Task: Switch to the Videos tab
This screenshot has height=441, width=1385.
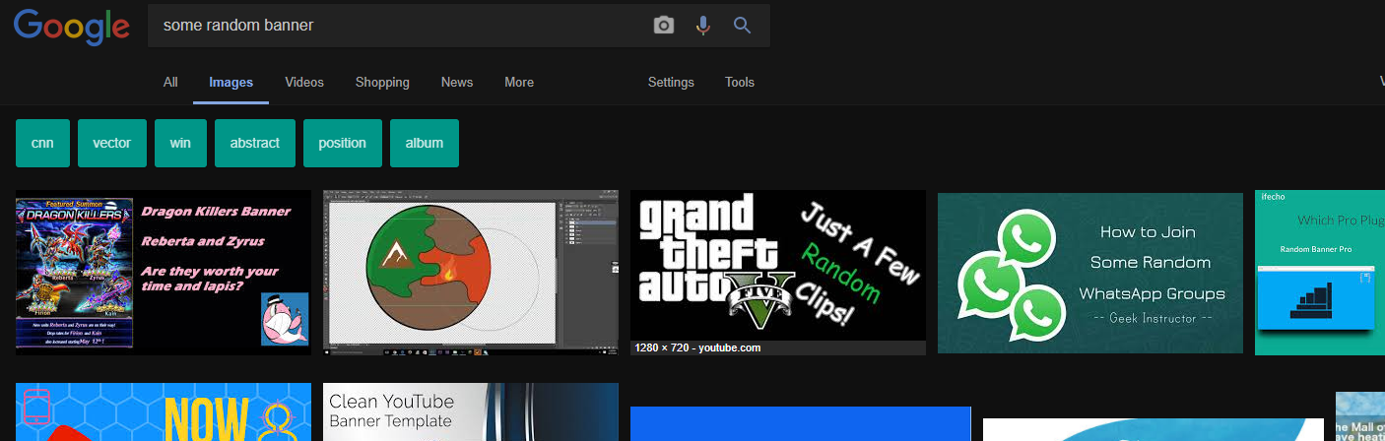Action: 304,83
